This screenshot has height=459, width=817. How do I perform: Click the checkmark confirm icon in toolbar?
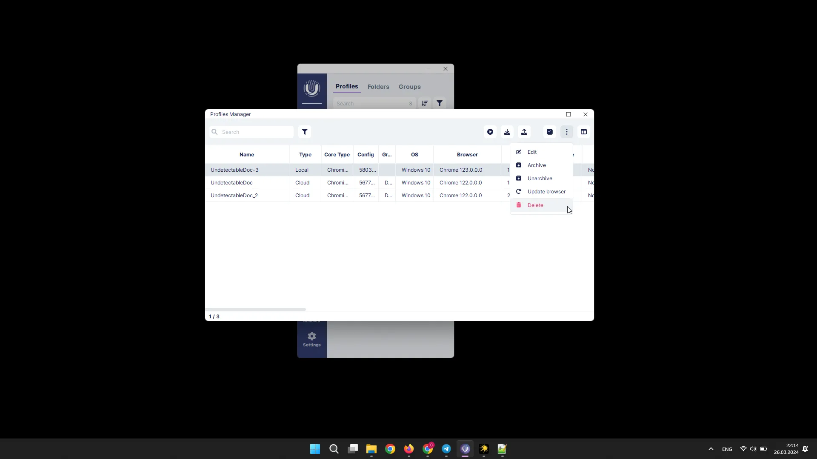pyautogui.click(x=550, y=132)
